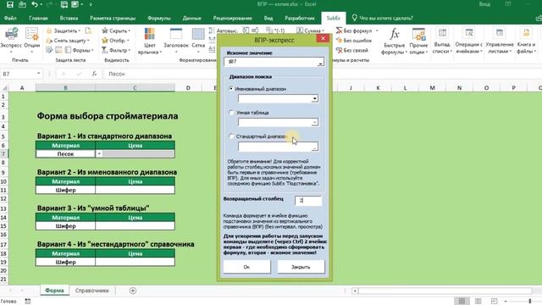This screenshot has height=305, width=542.
Task: Open the Файл tab
Action: click(x=10, y=18)
